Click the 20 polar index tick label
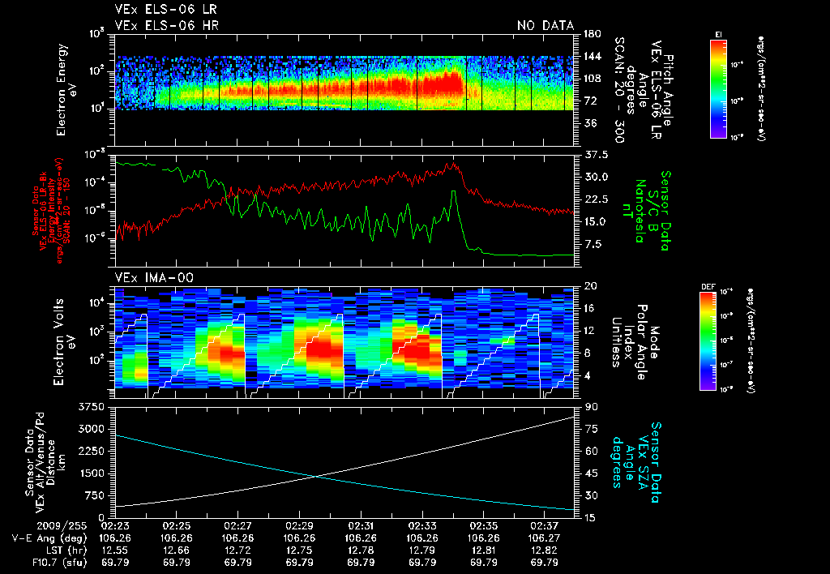Image resolution: width=830 pixels, height=574 pixels. pyautogui.click(x=590, y=286)
